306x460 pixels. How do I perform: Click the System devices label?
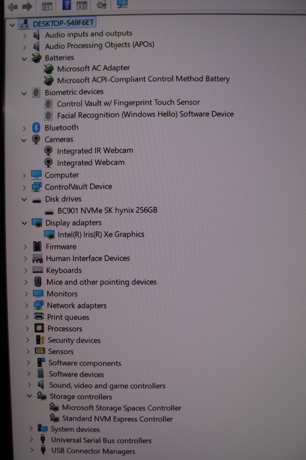[75, 429]
